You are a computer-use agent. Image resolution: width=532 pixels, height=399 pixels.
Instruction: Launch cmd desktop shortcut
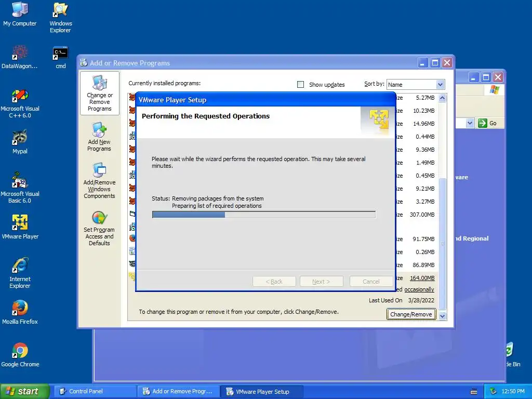click(60, 56)
